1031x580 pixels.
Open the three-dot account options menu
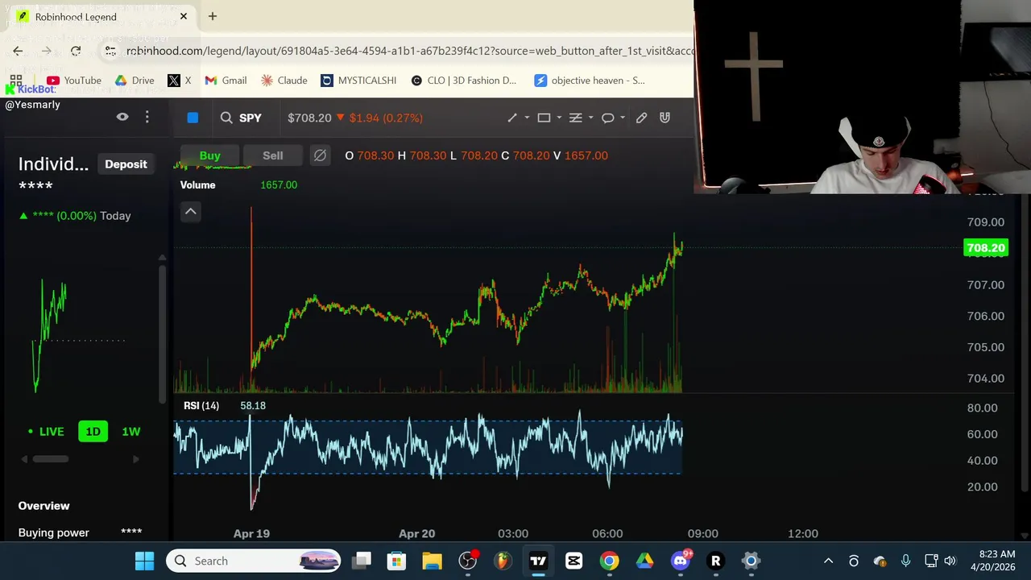tap(147, 117)
